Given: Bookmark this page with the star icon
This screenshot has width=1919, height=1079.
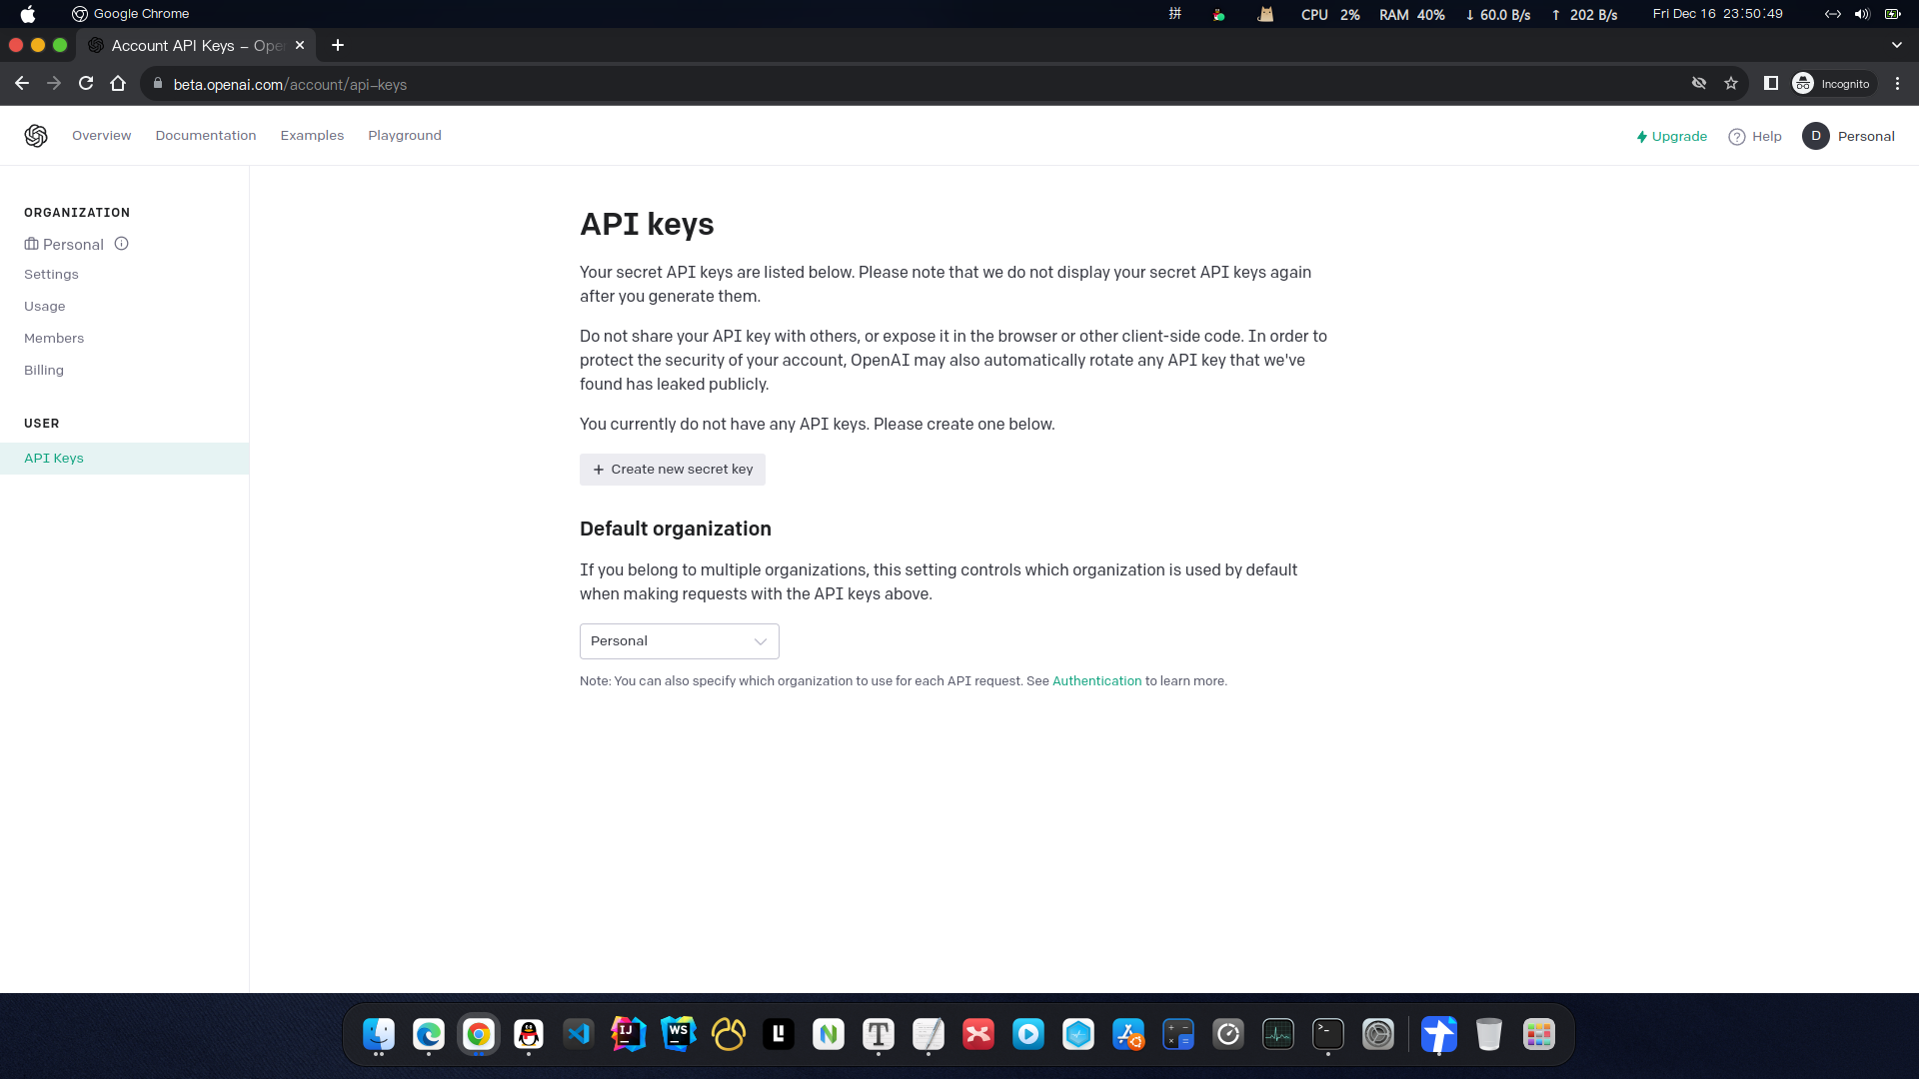Looking at the screenshot, I should [x=1731, y=84].
